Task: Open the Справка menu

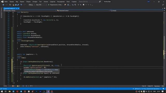Action: [74, 2]
